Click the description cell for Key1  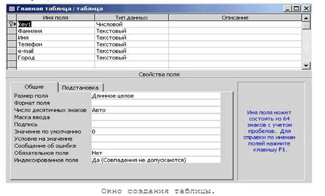235,24
